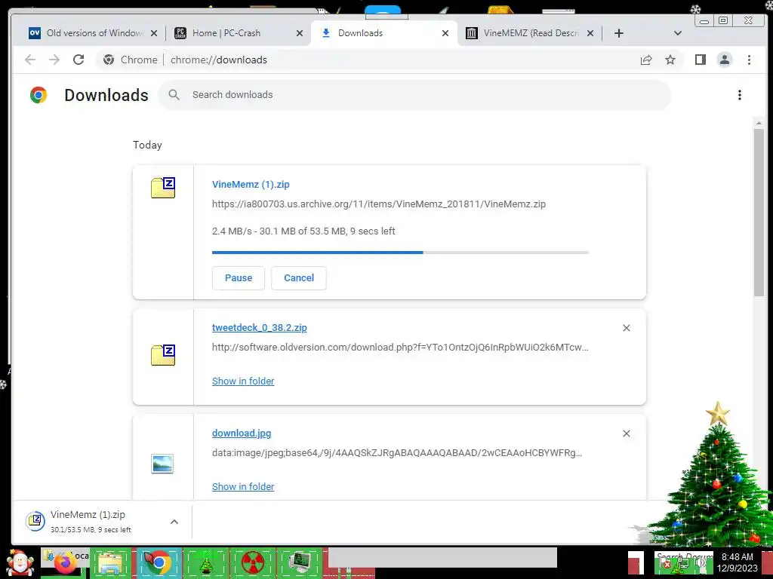Open the profile avatar menu
This screenshot has height=579, width=773.
[x=724, y=60]
